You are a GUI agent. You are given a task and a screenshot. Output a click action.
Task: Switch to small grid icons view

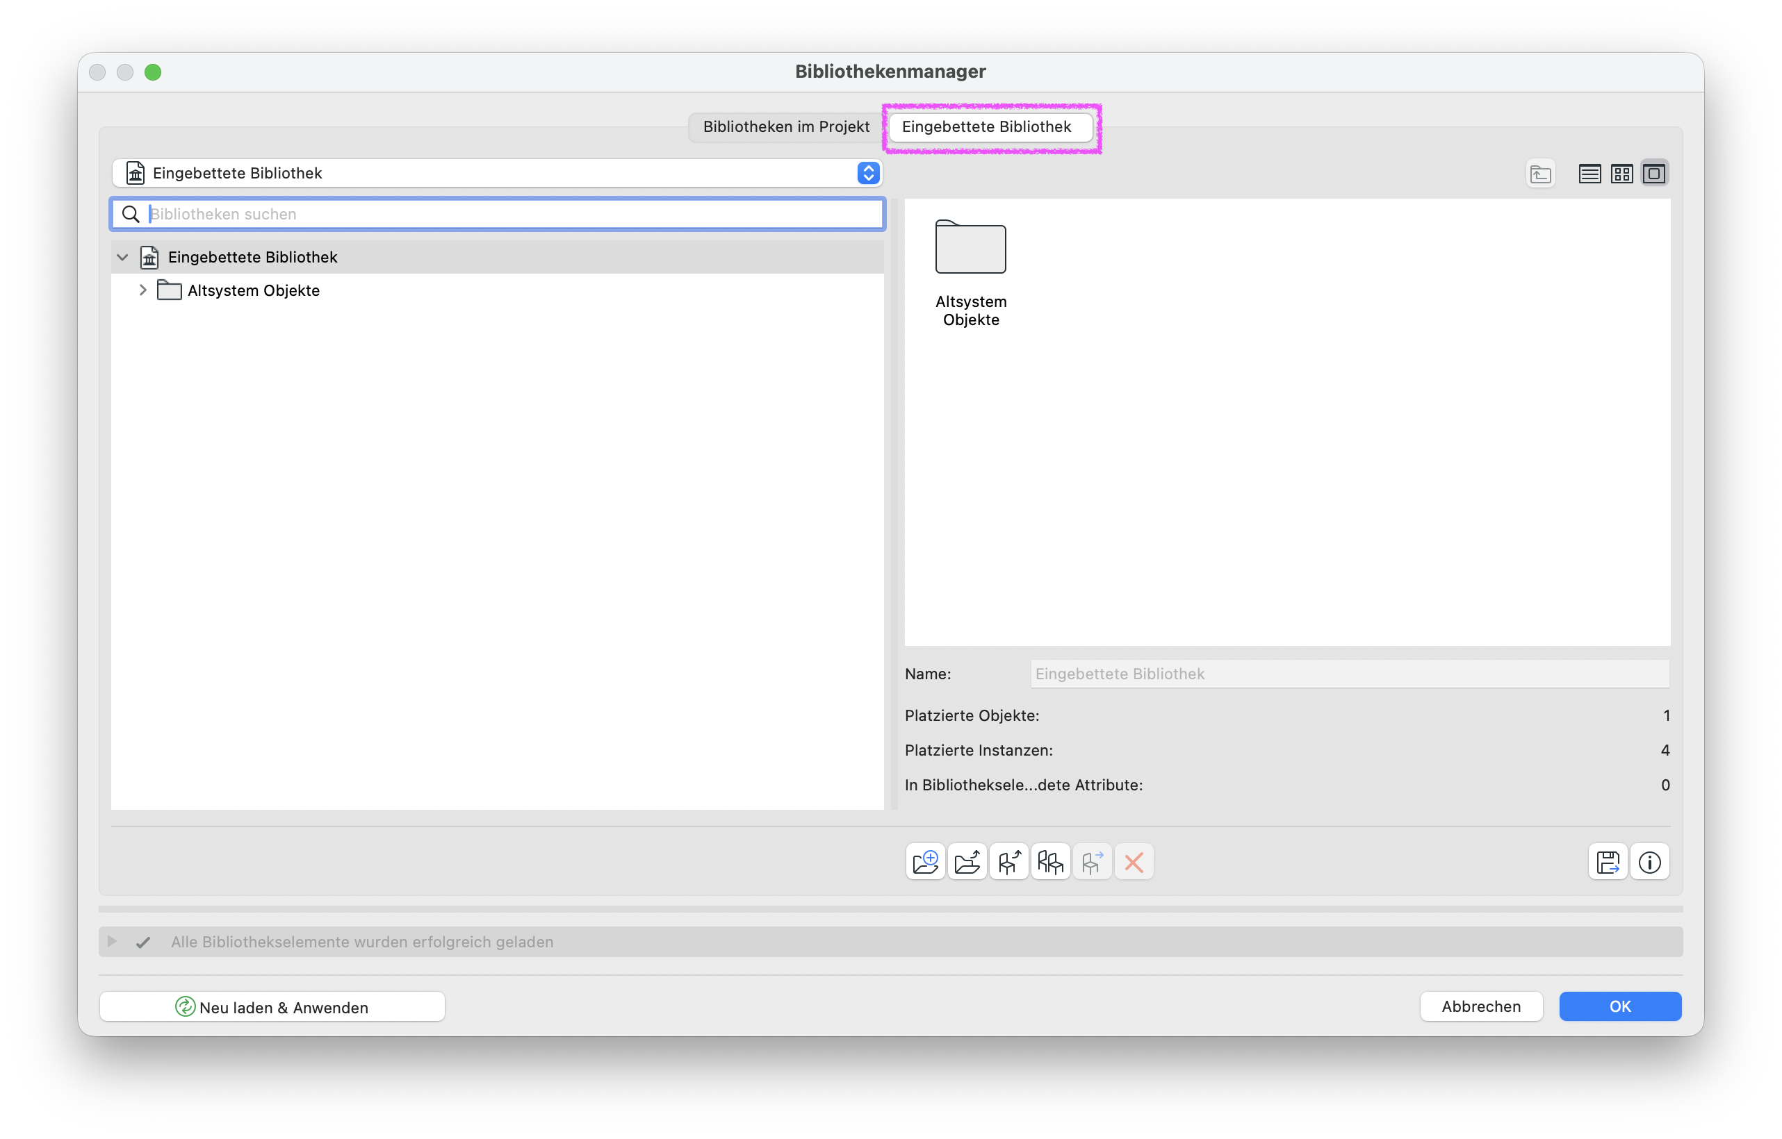(x=1621, y=174)
